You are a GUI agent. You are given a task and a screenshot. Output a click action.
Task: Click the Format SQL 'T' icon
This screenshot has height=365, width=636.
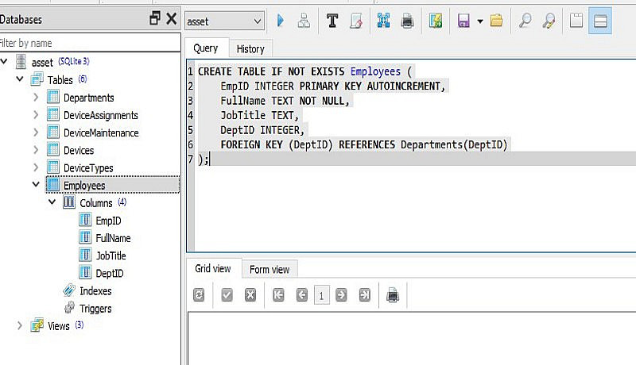tap(332, 20)
